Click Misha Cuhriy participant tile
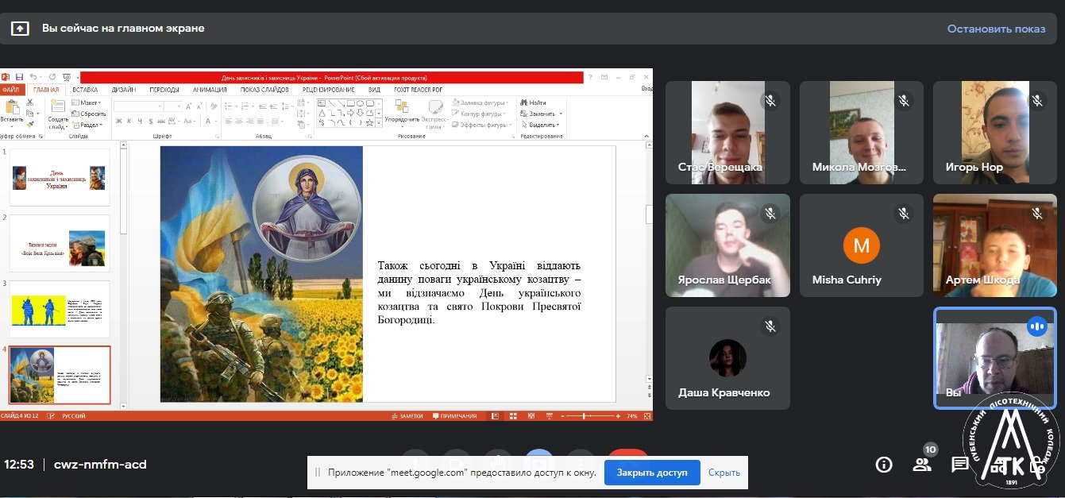The image size is (1065, 498). (862, 245)
